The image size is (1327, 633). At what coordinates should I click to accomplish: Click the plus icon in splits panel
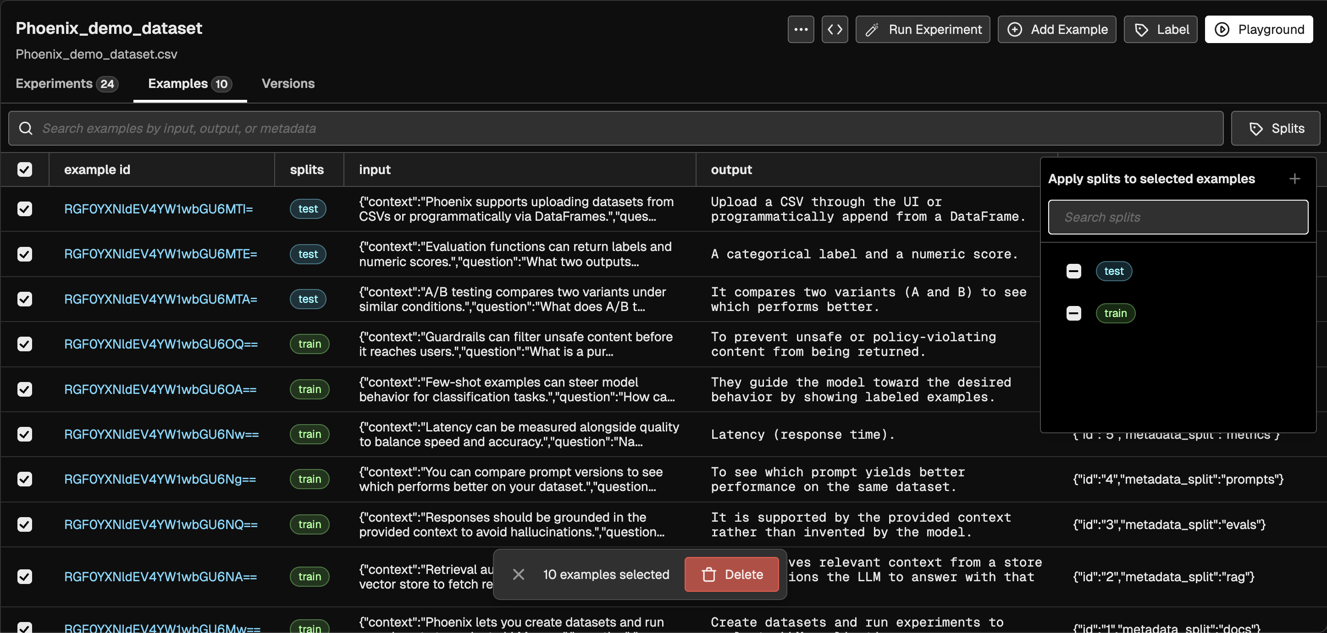[x=1294, y=179]
